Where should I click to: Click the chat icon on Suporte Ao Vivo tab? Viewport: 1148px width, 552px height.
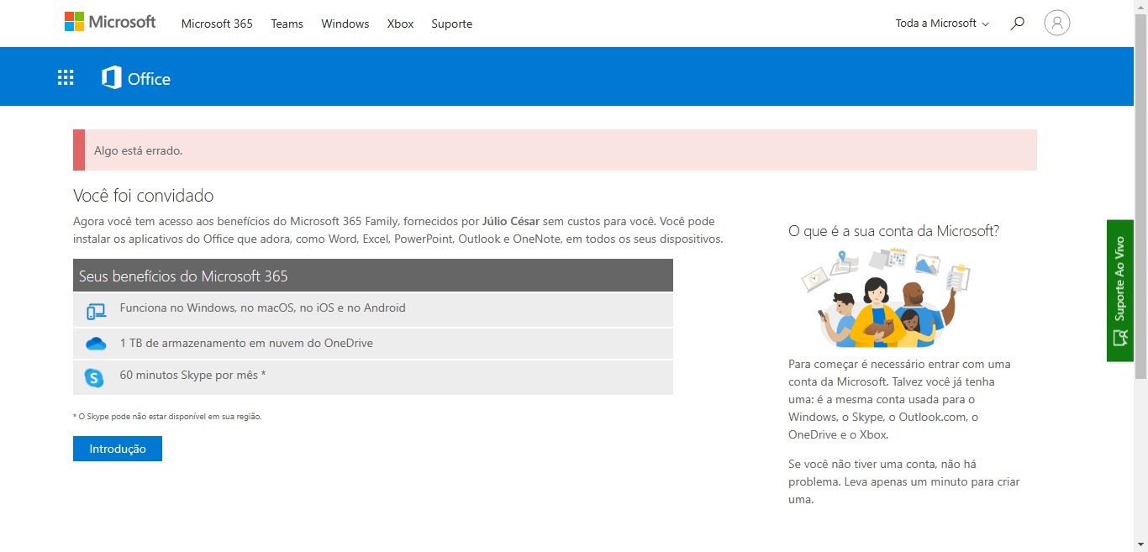coord(1119,338)
